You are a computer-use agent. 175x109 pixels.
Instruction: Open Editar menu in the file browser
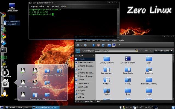(87, 40)
